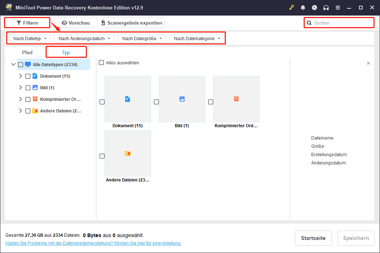
Task: Click the search magnifier icon
Action: [309, 23]
